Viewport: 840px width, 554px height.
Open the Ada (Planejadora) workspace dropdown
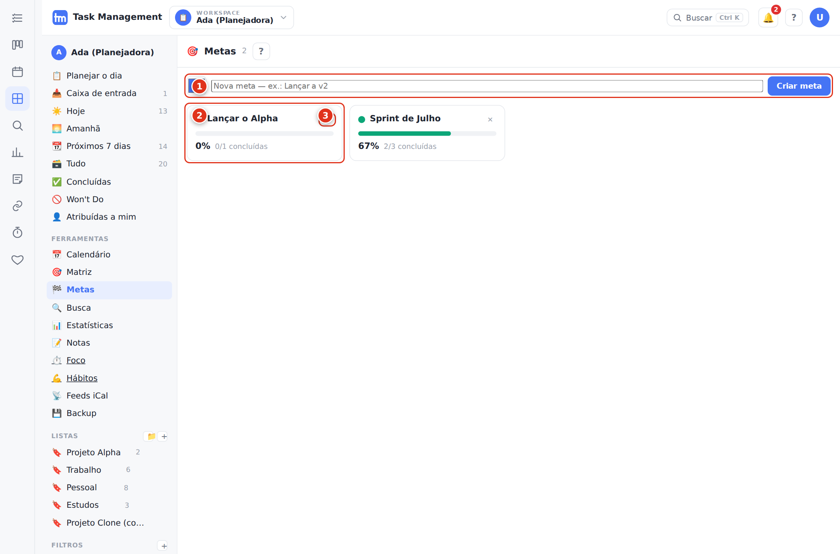[x=231, y=17]
